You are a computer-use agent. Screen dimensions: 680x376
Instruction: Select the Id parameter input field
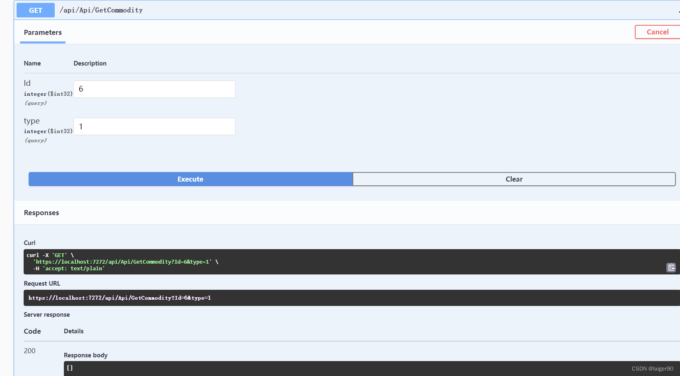154,89
